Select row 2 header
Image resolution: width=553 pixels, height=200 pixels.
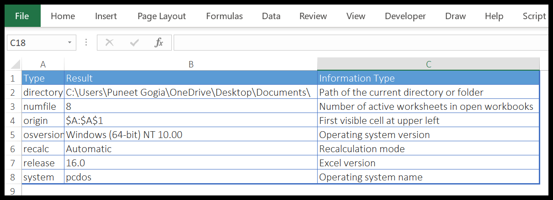[13, 92]
